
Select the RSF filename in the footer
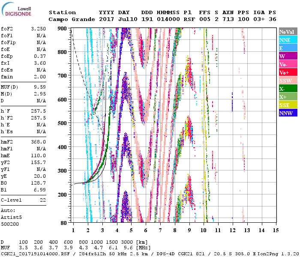tap(30, 253)
